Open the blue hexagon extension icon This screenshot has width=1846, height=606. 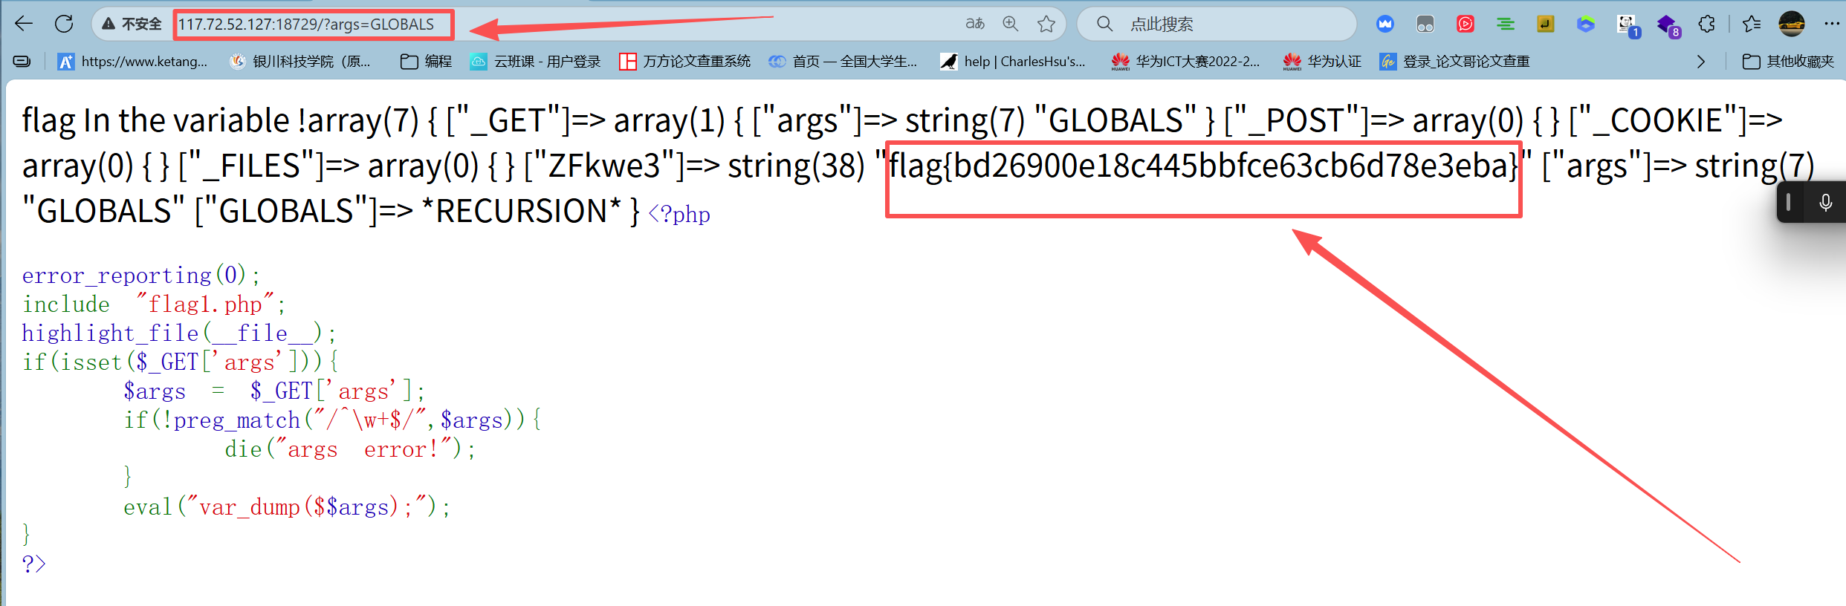(1586, 24)
